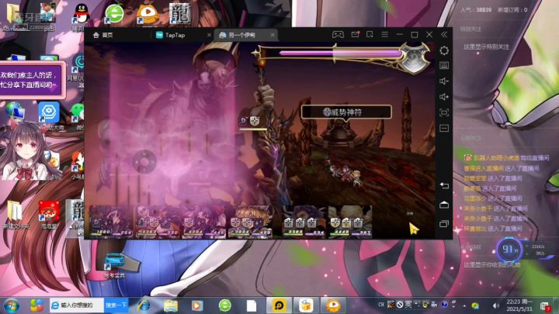Click the 人气 38839 popularity counter

coord(476,10)
